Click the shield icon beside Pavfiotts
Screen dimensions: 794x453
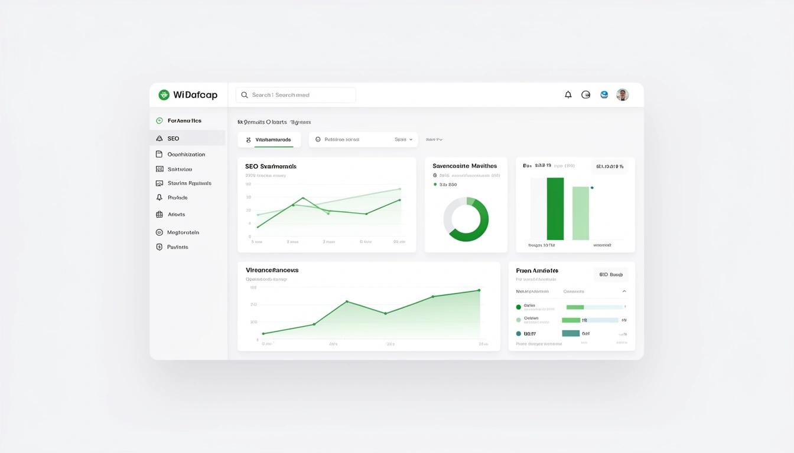[x=159, y=247]
